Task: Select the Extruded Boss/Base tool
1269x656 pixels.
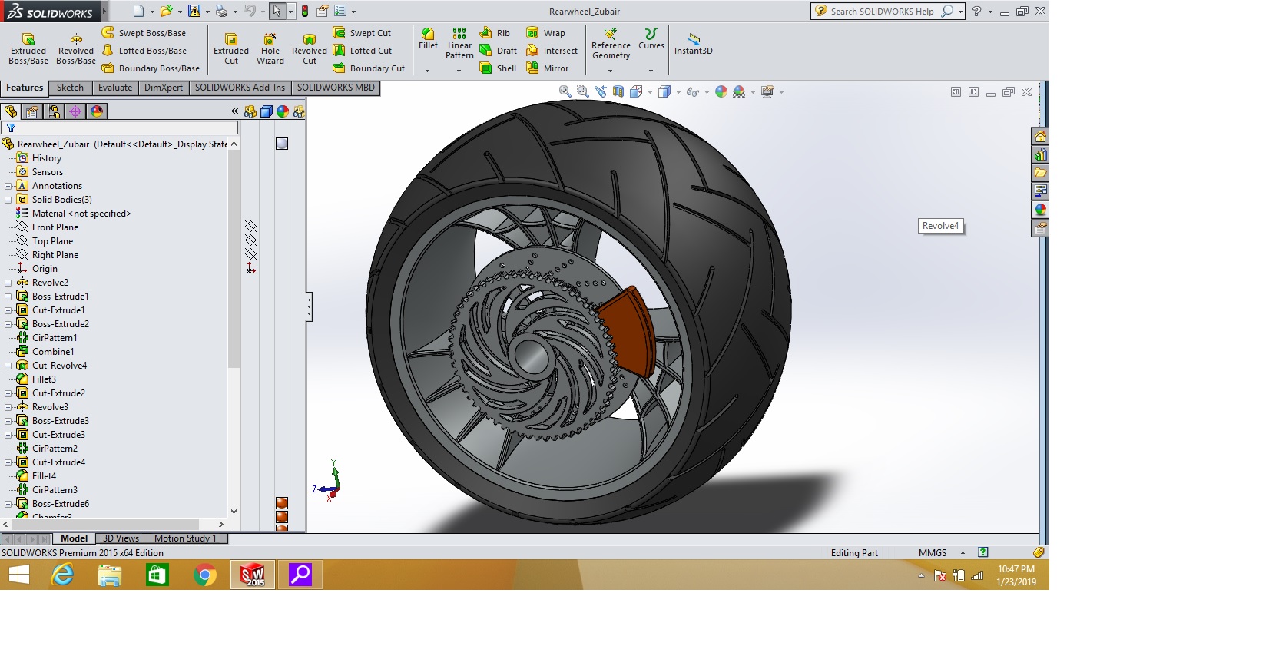Action: point(28,48)
